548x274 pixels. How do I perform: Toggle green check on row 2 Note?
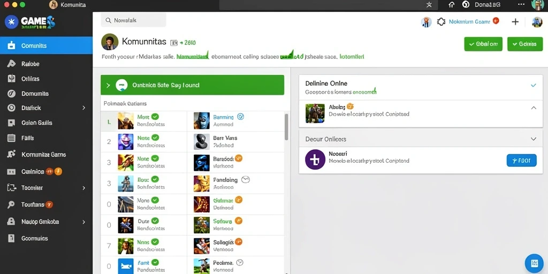pyautogui.click(x=155, y=138)
